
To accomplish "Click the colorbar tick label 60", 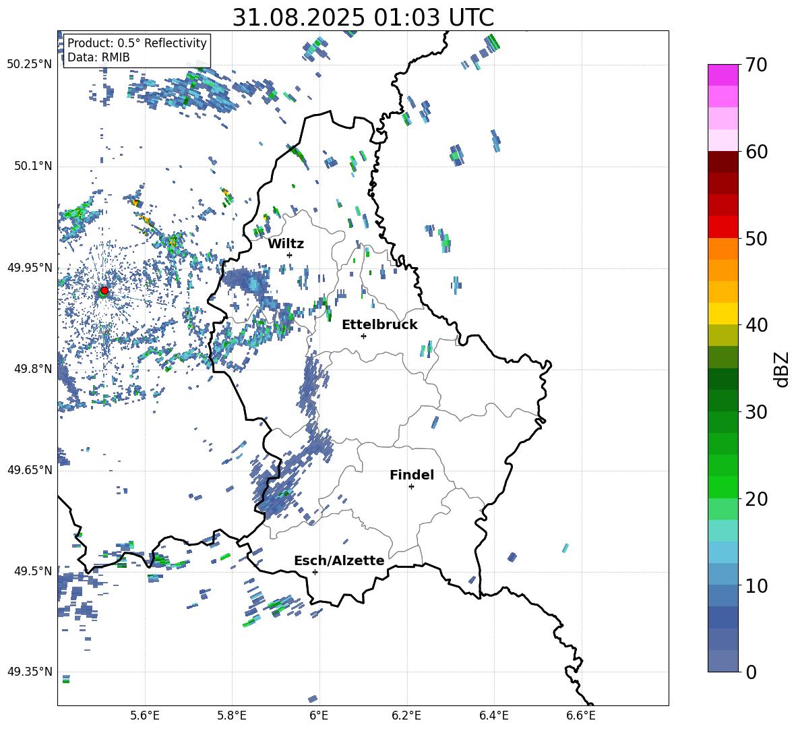I will click(x=756, y=152).
